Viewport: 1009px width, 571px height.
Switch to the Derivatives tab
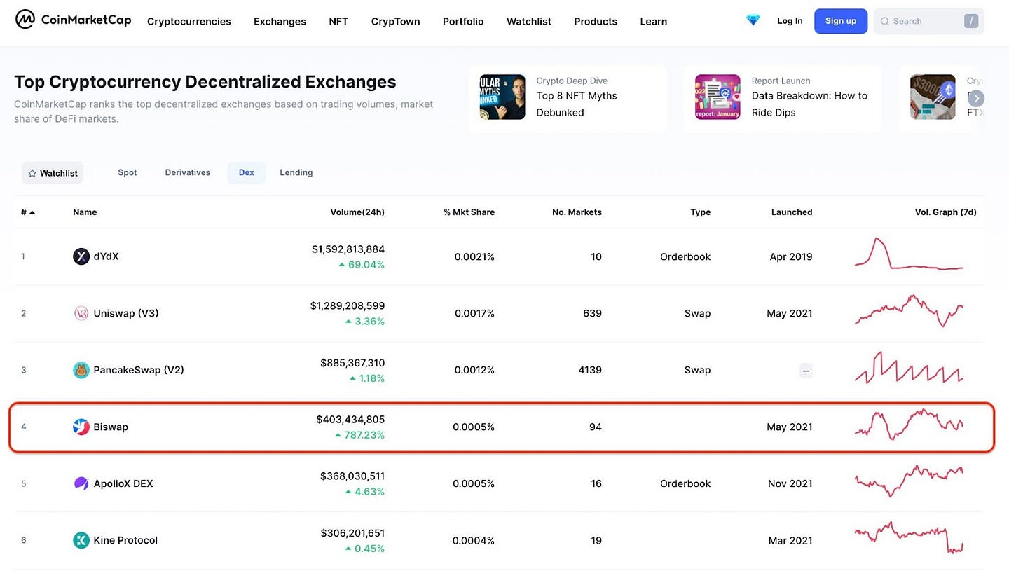pyautogui.click(x=188, y=172)
